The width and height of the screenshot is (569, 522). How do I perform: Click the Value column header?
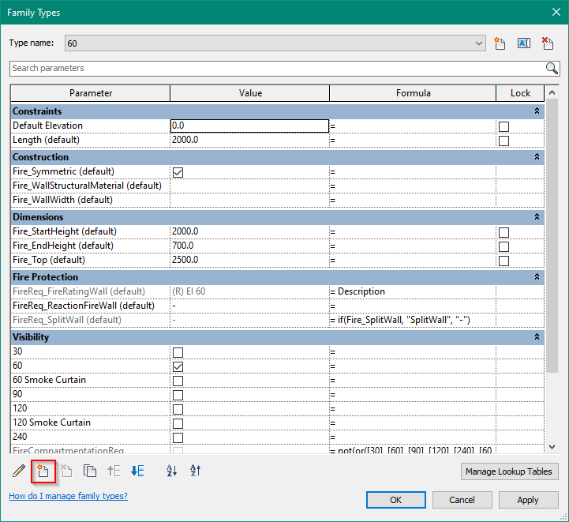click(x=250, y=93)
